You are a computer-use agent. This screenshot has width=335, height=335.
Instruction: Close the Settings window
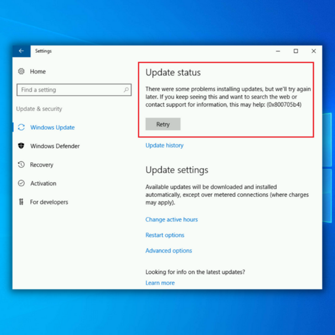tap(314, 51)
